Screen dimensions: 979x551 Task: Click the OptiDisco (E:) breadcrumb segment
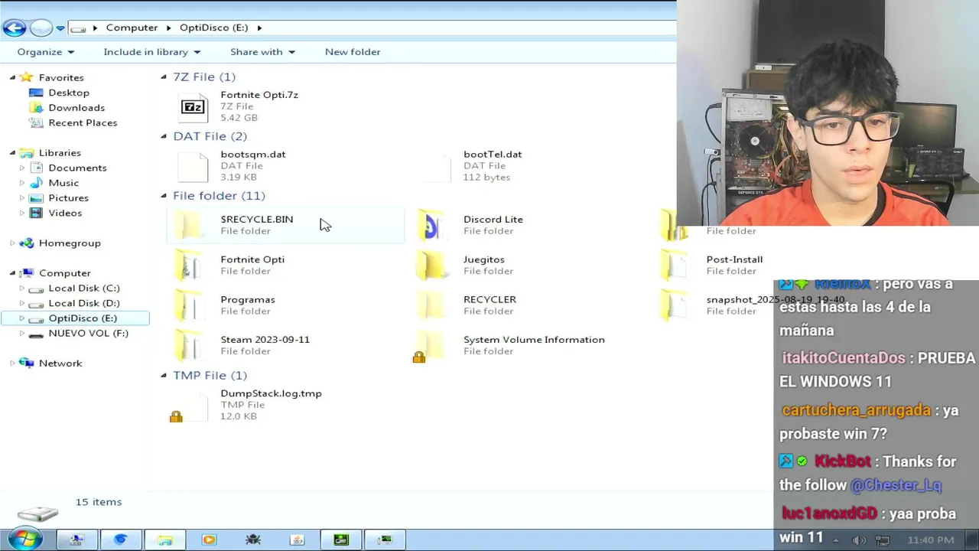[213, 28]
